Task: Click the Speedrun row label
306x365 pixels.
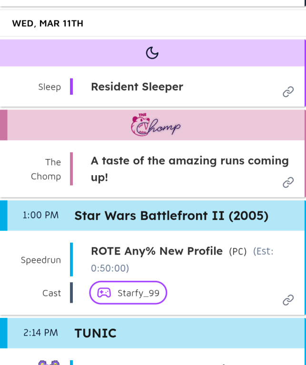Action: pyautogui.click(x=41, y=260)
